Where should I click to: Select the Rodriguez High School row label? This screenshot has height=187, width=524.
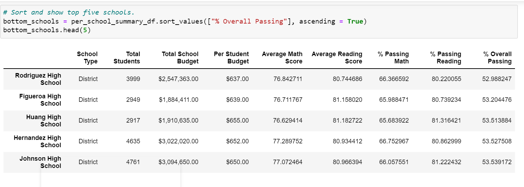(x=38, y=79)
